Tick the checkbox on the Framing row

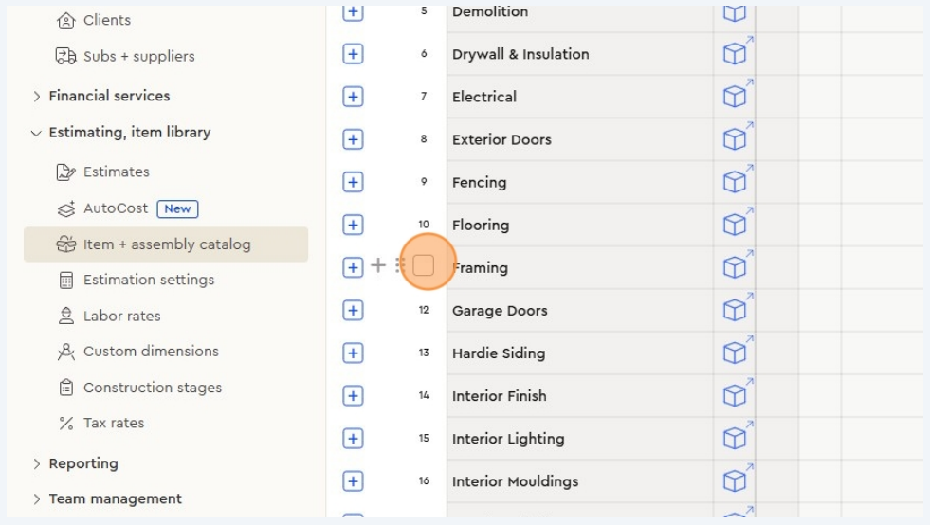pos(423,266)
